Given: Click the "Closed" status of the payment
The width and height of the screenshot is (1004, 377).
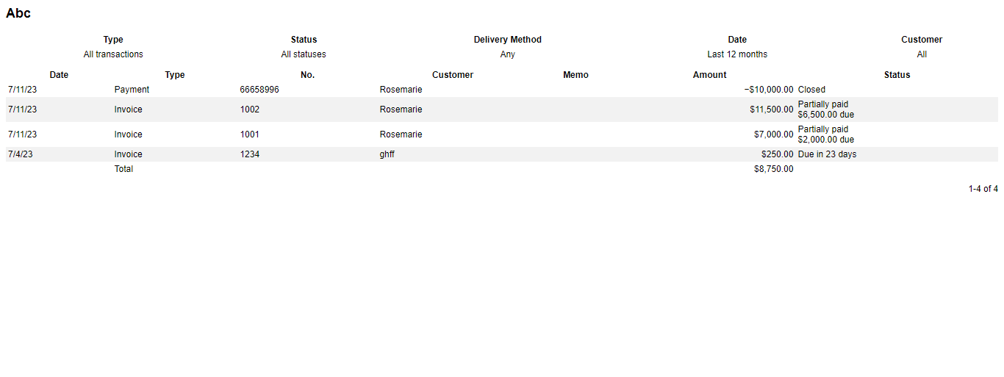Looking at the screenshot, I should [811, 90].
